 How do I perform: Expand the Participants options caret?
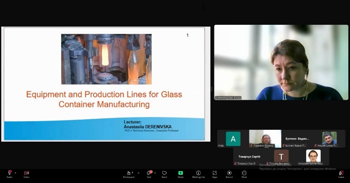click(x=138, y=173)
